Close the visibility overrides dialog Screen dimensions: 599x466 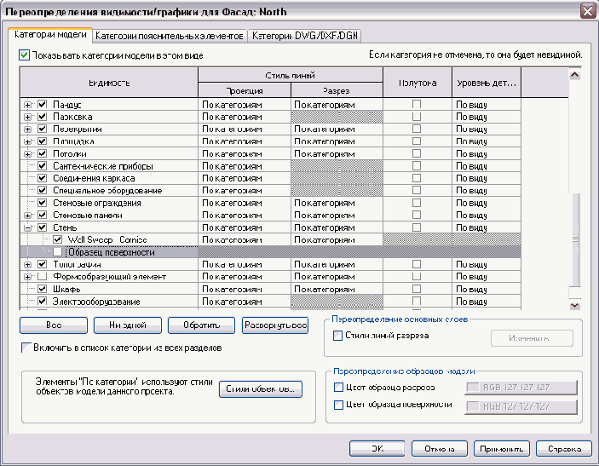(588, 11)
